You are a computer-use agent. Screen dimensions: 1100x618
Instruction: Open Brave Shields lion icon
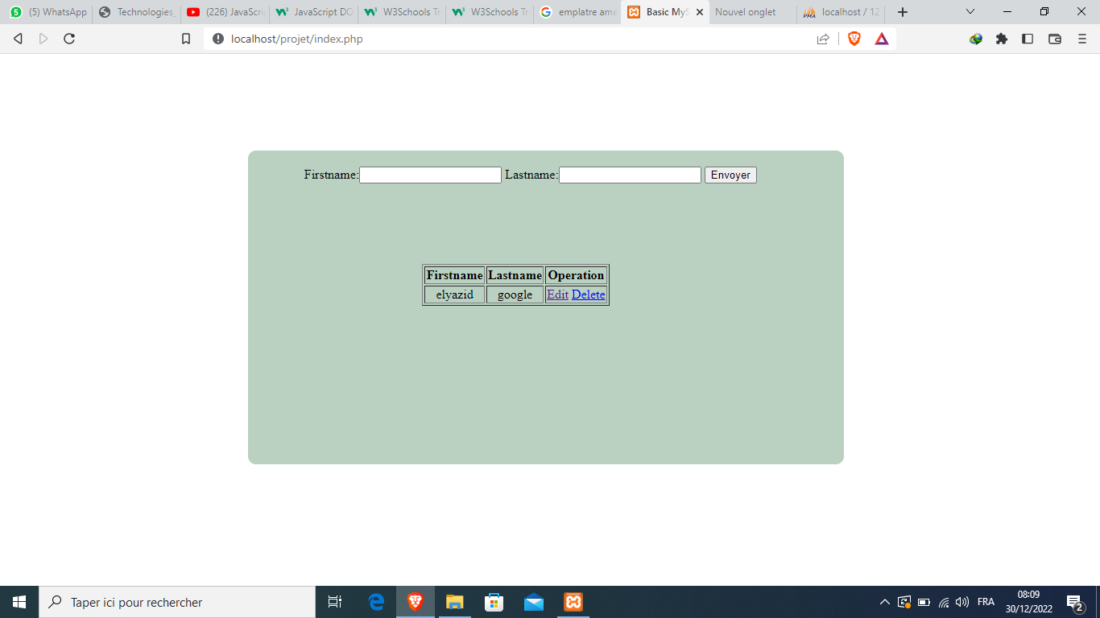854,39
